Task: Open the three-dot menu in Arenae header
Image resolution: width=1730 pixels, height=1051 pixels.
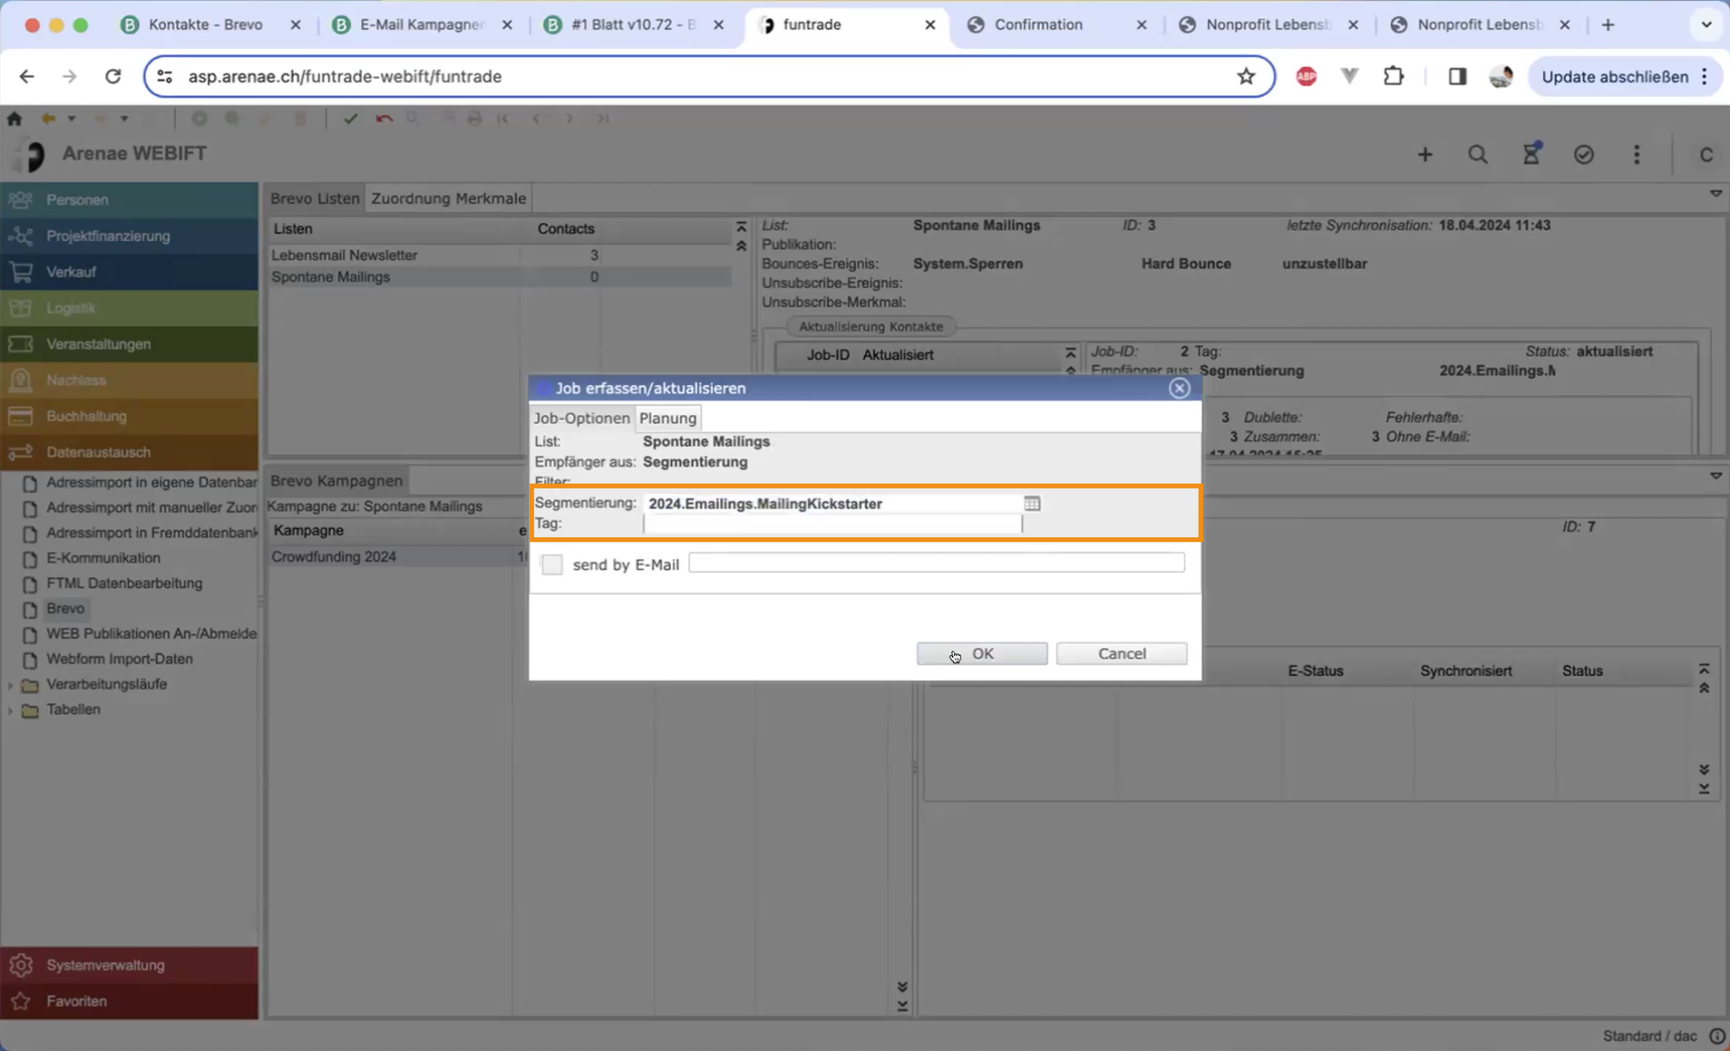Action: click(x=1636, y=155)
